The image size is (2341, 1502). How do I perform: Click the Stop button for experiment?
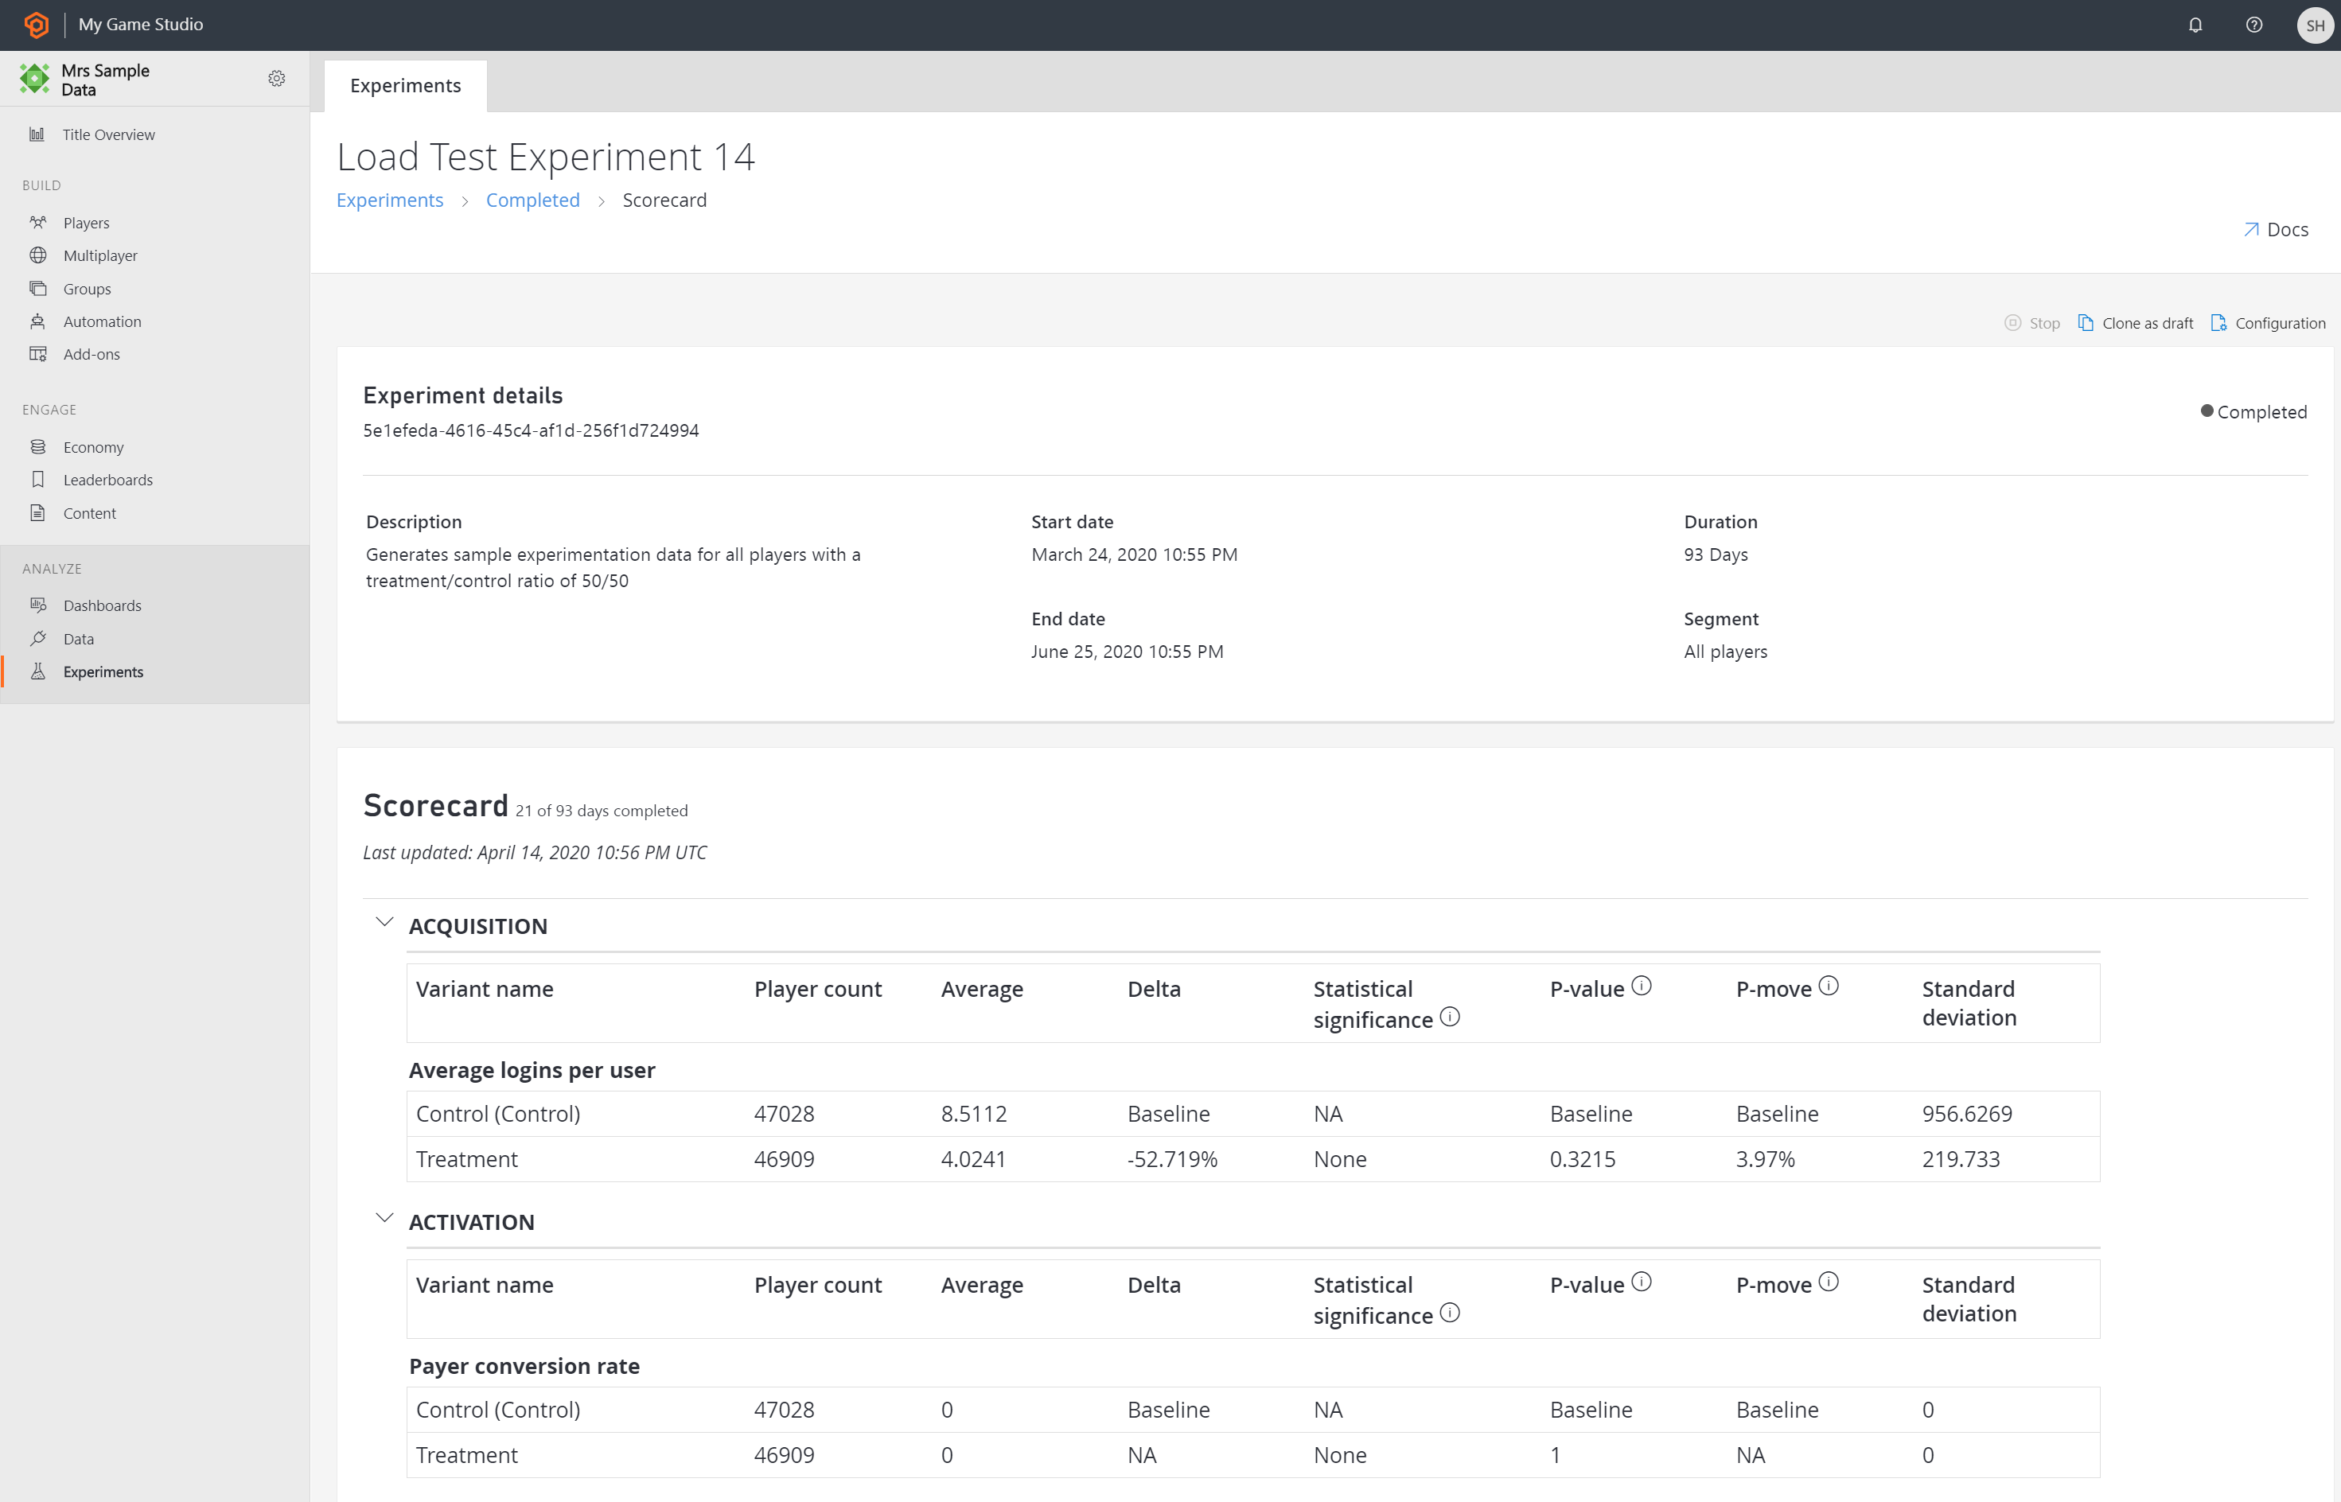[2032, 322]
